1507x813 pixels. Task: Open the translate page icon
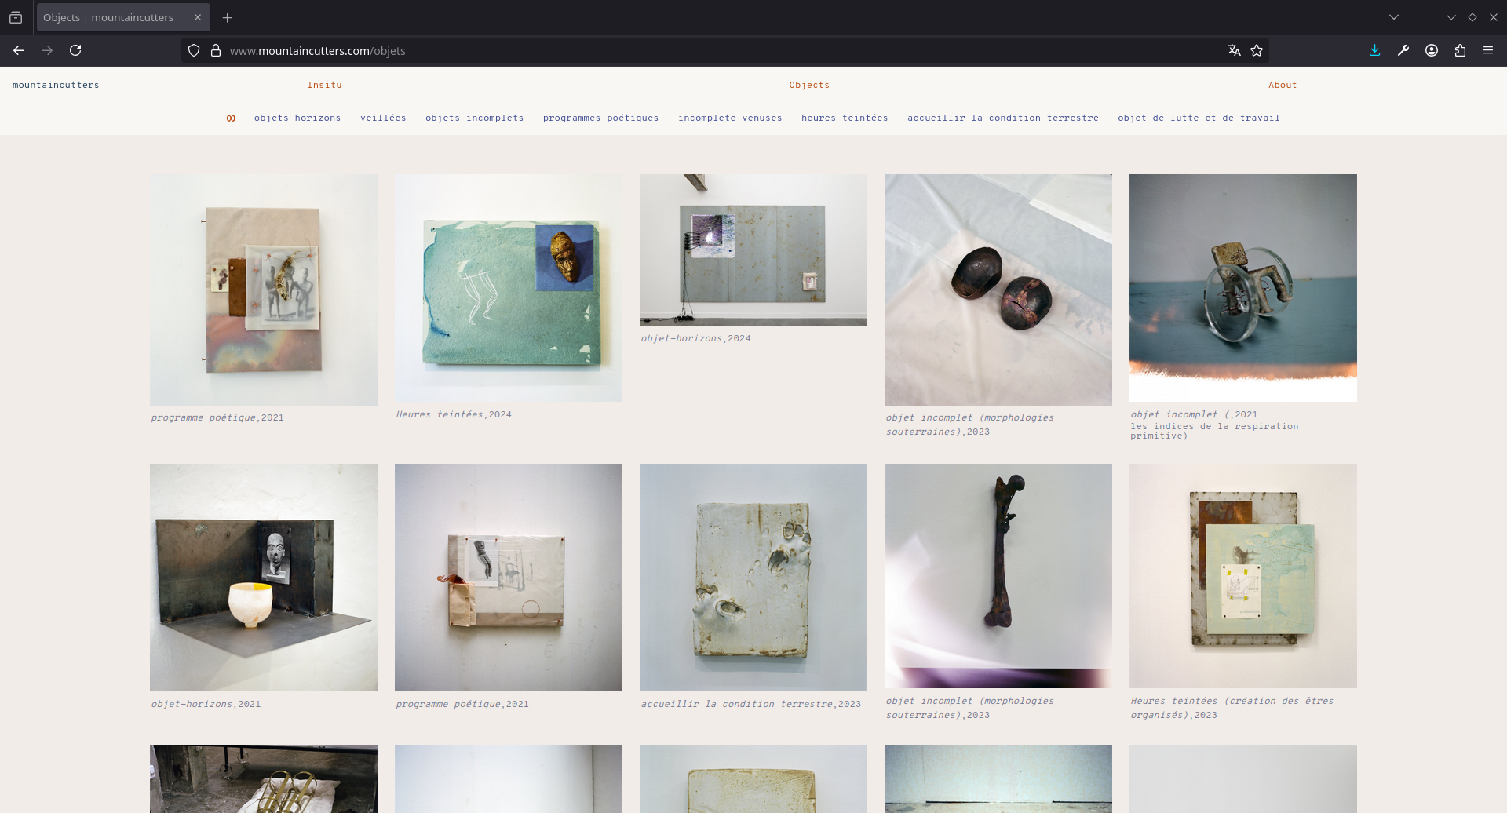1234,50
